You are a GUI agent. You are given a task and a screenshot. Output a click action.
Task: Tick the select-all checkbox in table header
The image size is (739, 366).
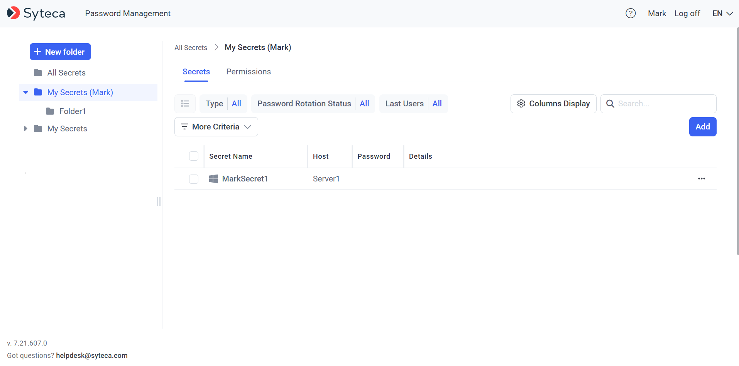pyautogui.click(x=194, y=156)
